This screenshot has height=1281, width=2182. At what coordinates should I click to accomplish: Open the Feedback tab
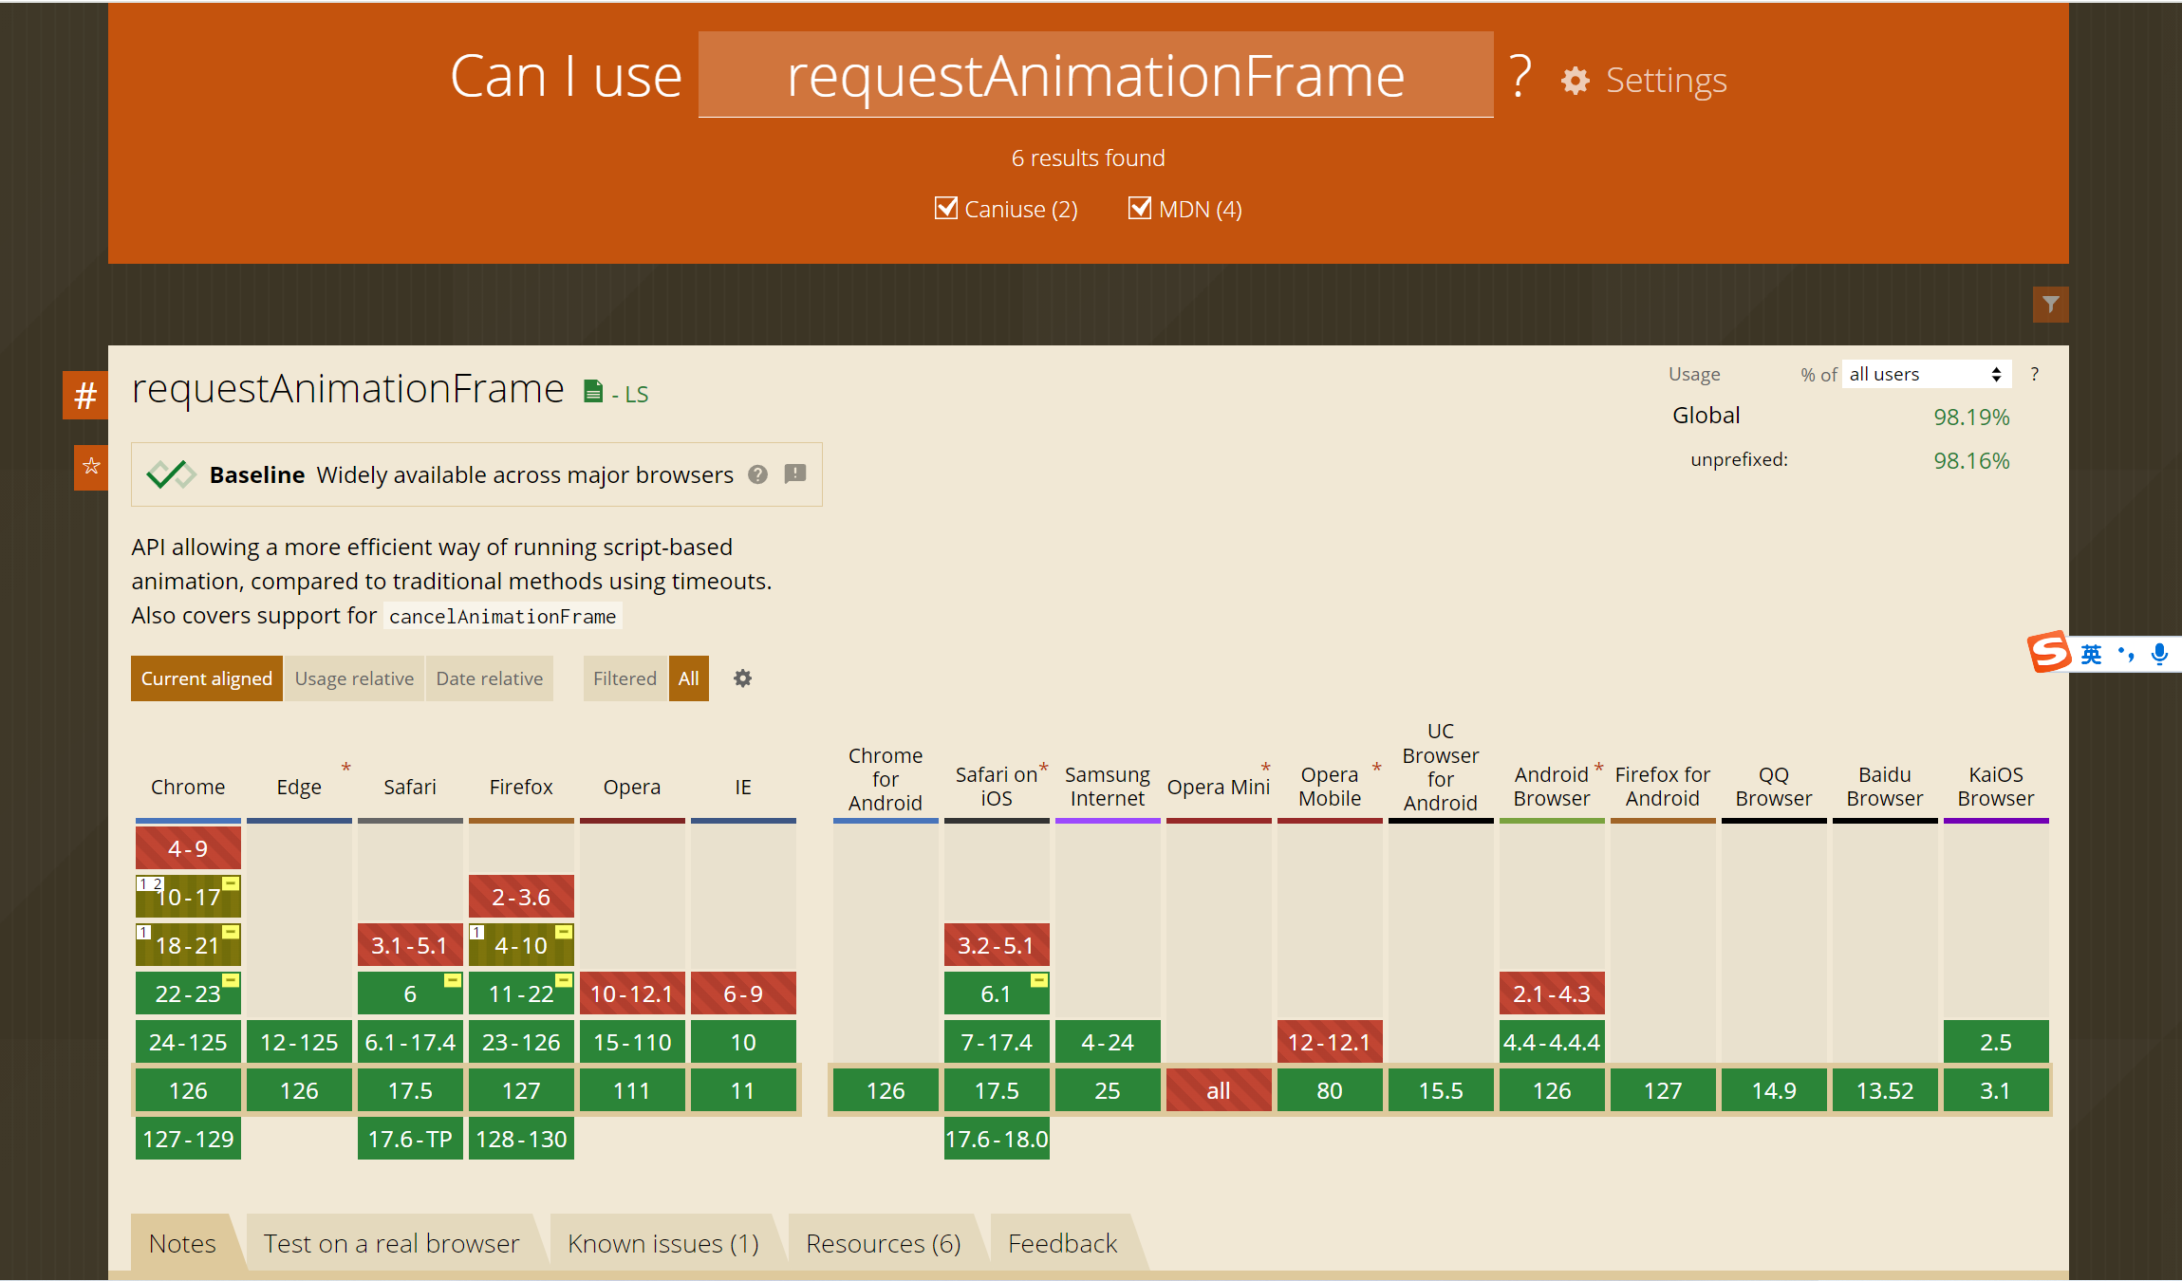tap(1062, 1243)
